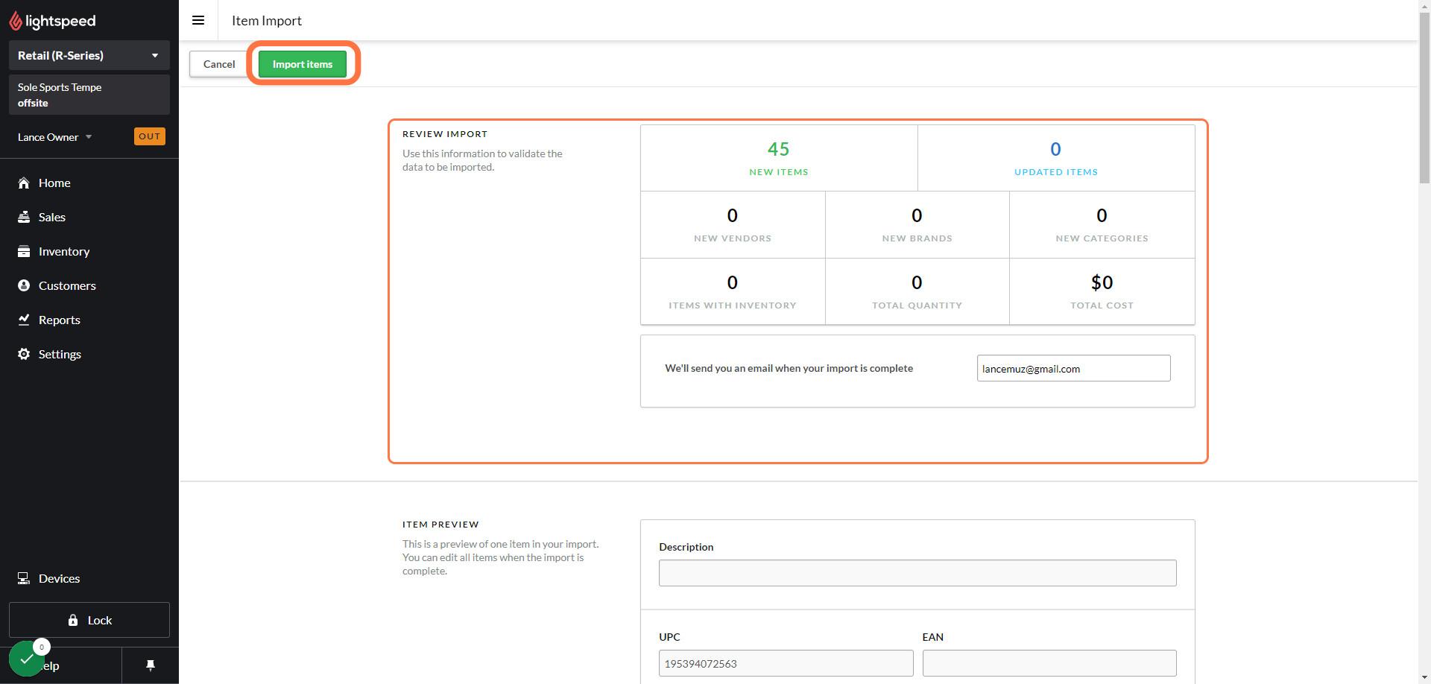Image resolution: width=1431 pixels, height=684 pixels.
Task: Open Help in the sidebar footer
Action: coord(61,665)
